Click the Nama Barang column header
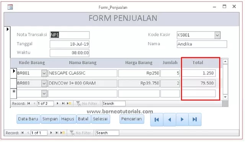This screenshot has width=245, height=142. point(83,63)
